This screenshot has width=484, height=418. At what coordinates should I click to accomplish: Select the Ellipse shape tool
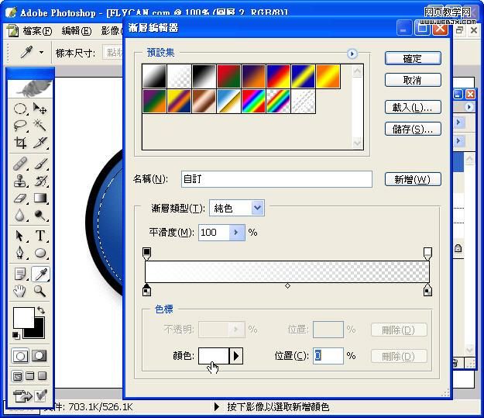click(39, 253)
